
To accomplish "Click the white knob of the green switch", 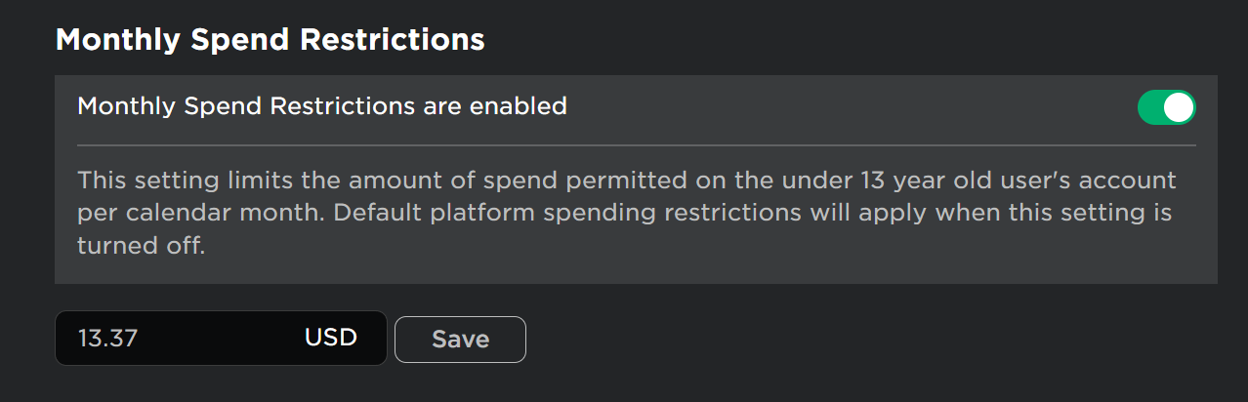I will tap(1180, 107).
